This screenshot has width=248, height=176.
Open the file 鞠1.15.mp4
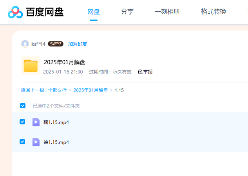click(56, 122)
